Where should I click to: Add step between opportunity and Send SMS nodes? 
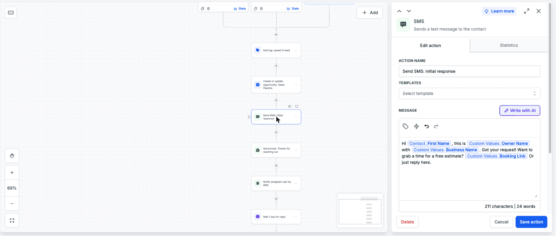(x=276, y=100)
